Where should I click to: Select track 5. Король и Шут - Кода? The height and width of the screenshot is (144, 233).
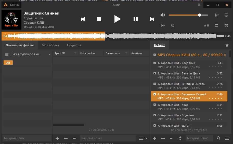189,107
